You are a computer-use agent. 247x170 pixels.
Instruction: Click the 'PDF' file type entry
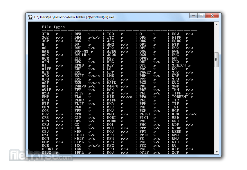(143, 90)
